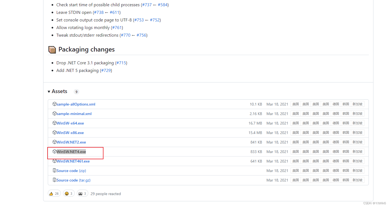Click the package icon beside WinSW.NET4.exe
390x207 pixels.
[55, 151]
